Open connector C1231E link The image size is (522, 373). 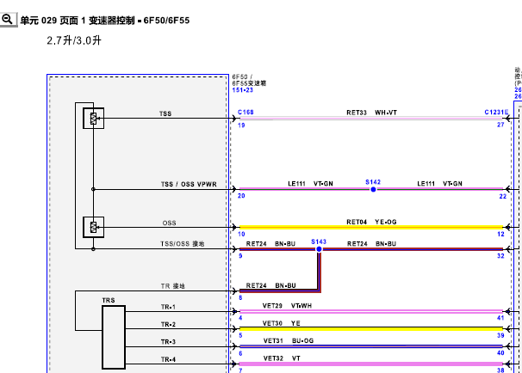coord(496,113)
